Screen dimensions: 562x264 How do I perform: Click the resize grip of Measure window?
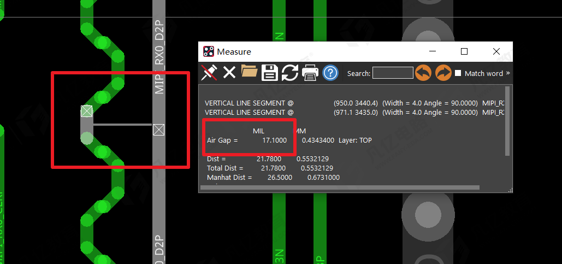(510, 190)
